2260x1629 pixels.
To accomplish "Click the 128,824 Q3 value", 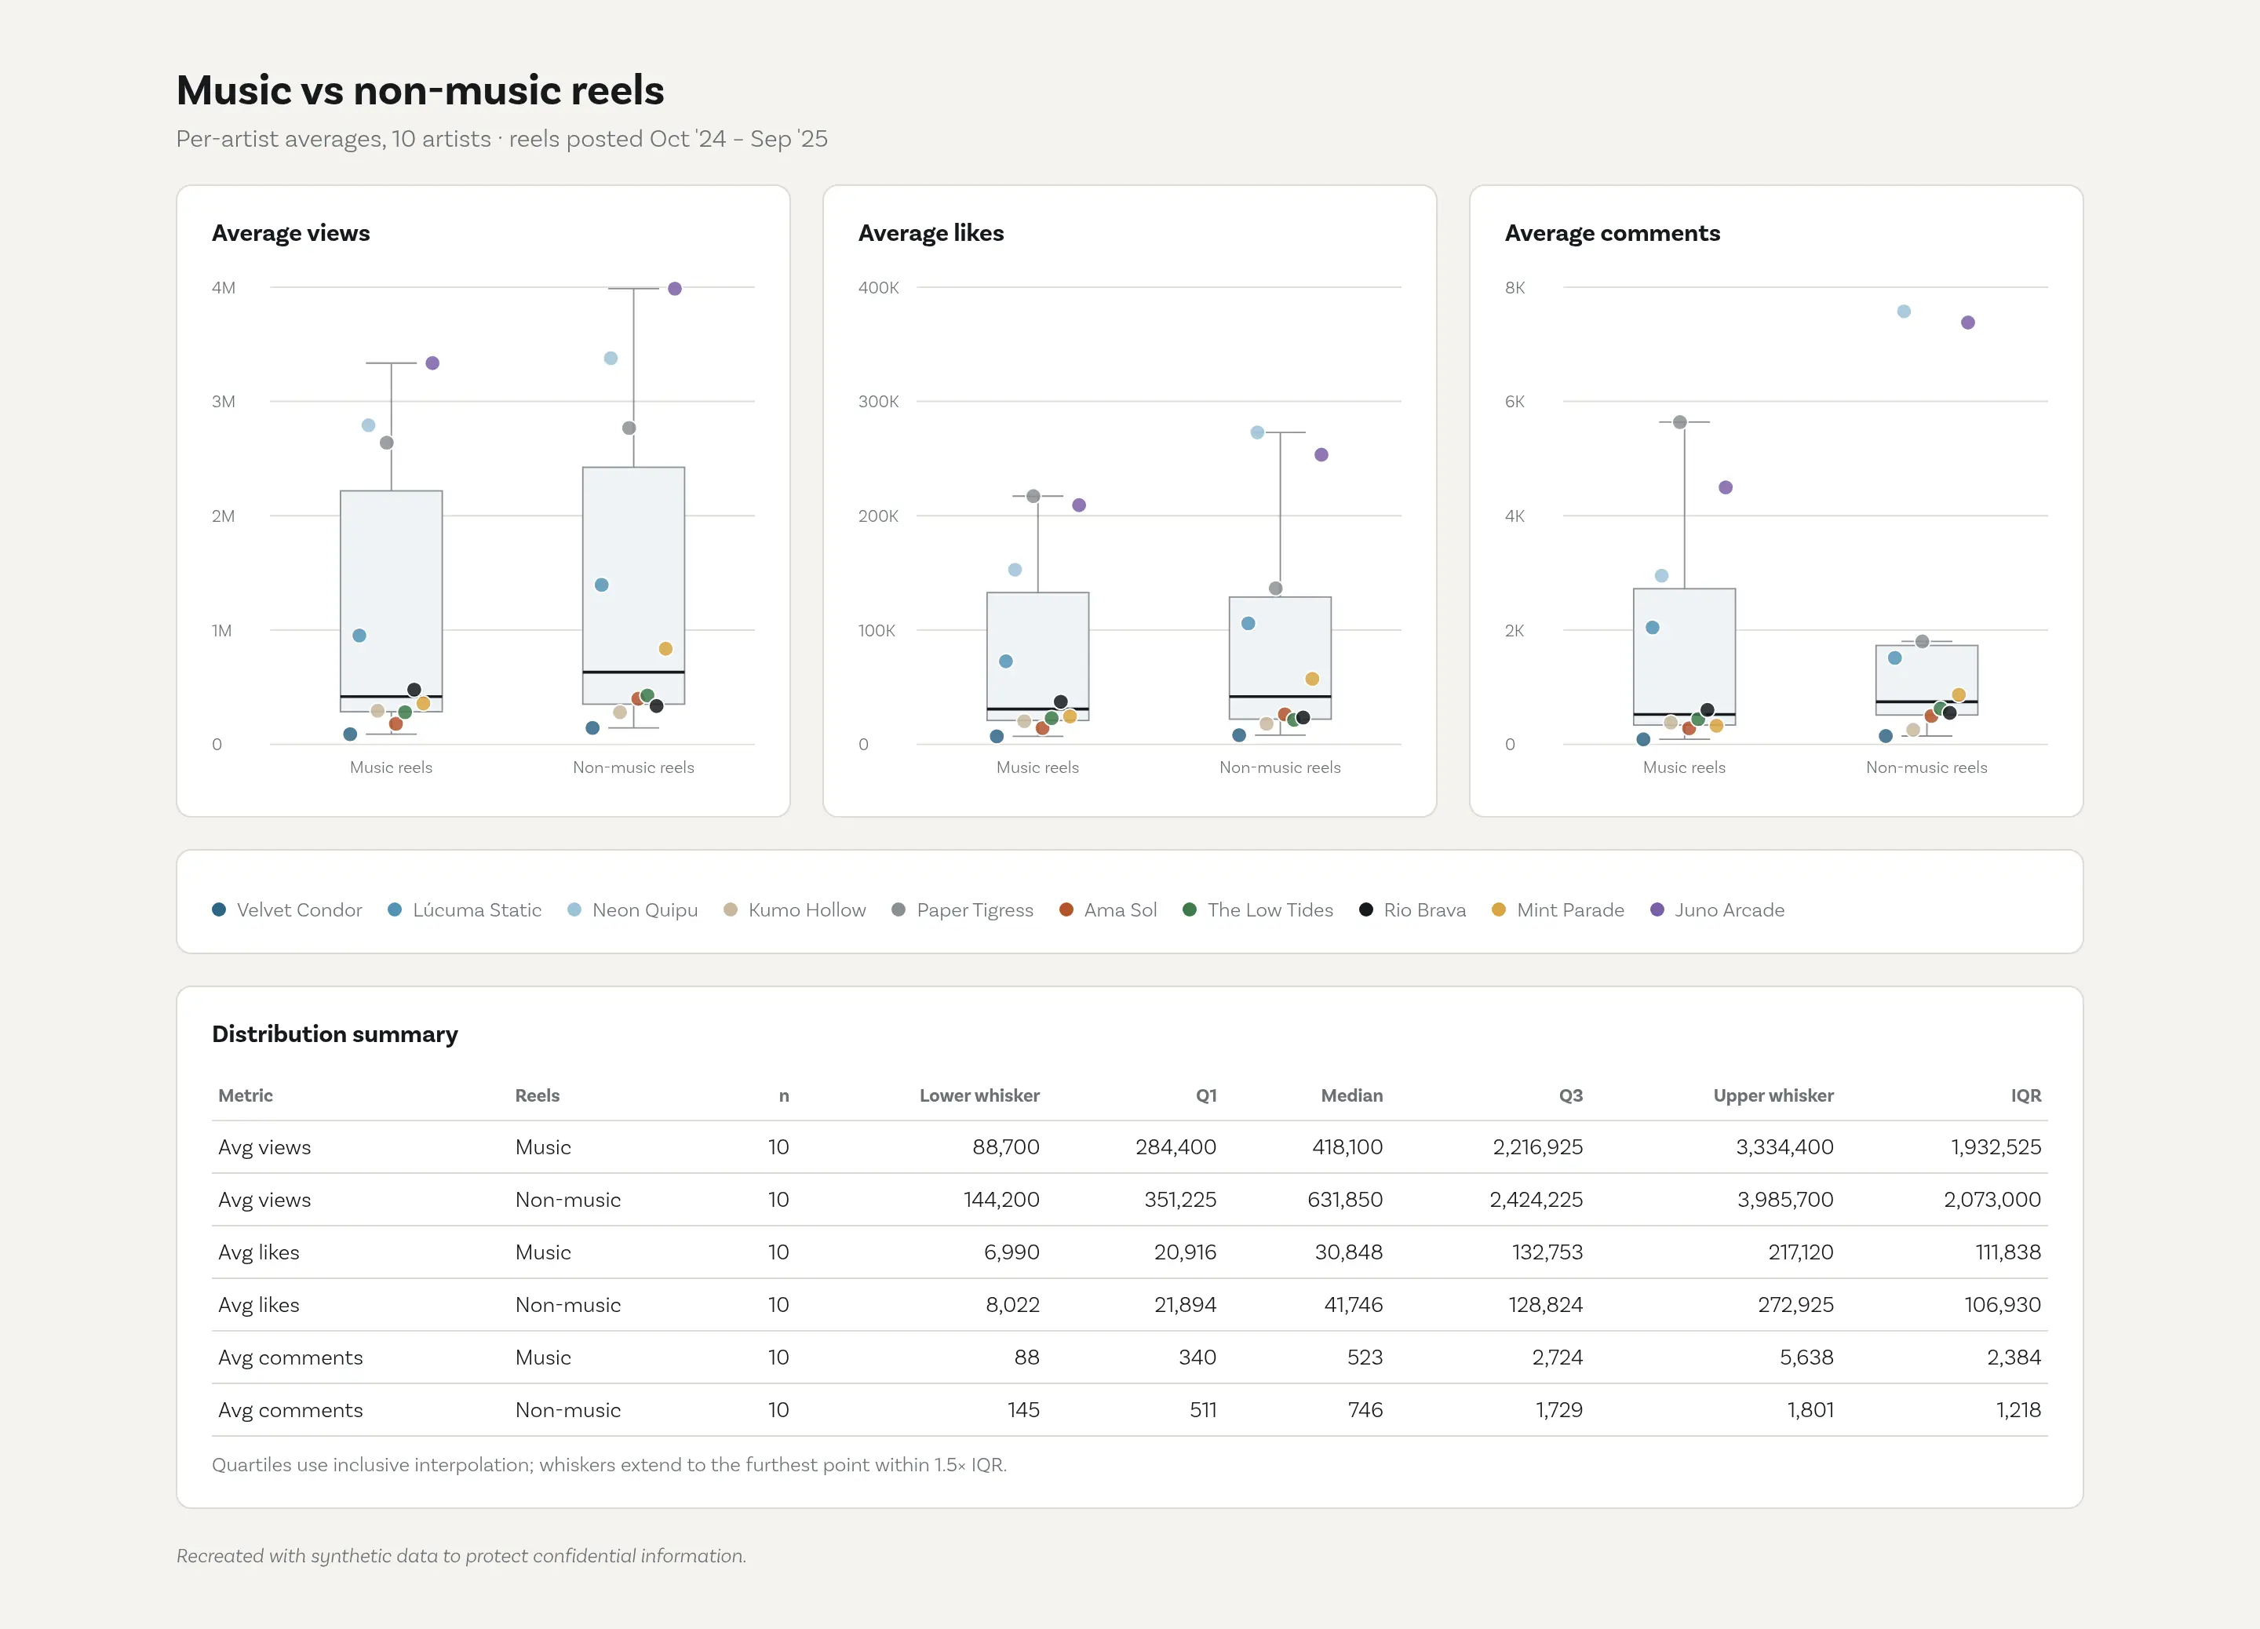I will point(1546,1305).
